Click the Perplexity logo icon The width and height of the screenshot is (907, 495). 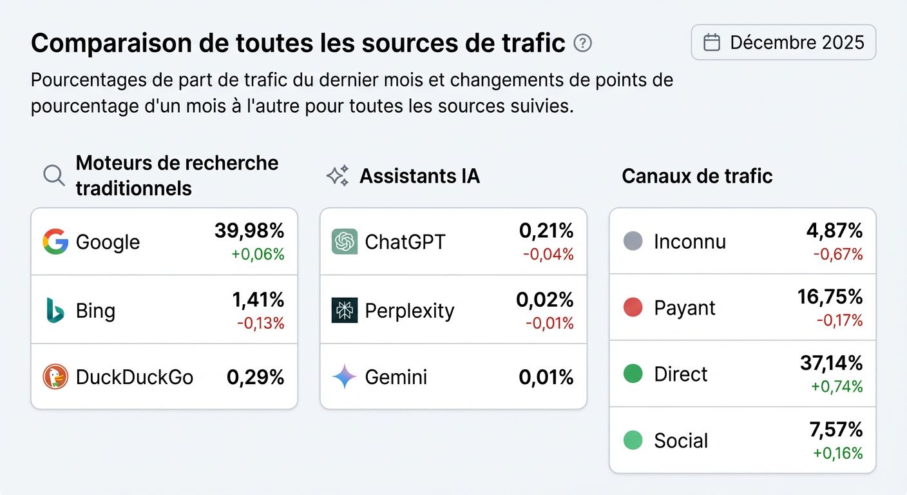(x=343, y=310)
